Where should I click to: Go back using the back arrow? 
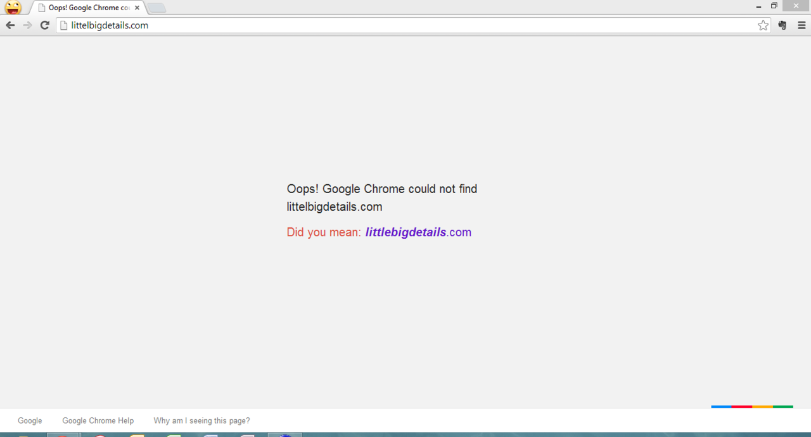[10, 25]
